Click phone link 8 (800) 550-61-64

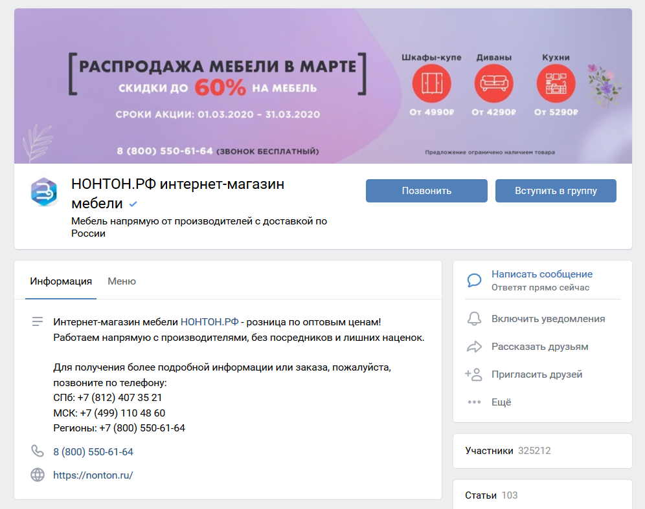point(93,452)
